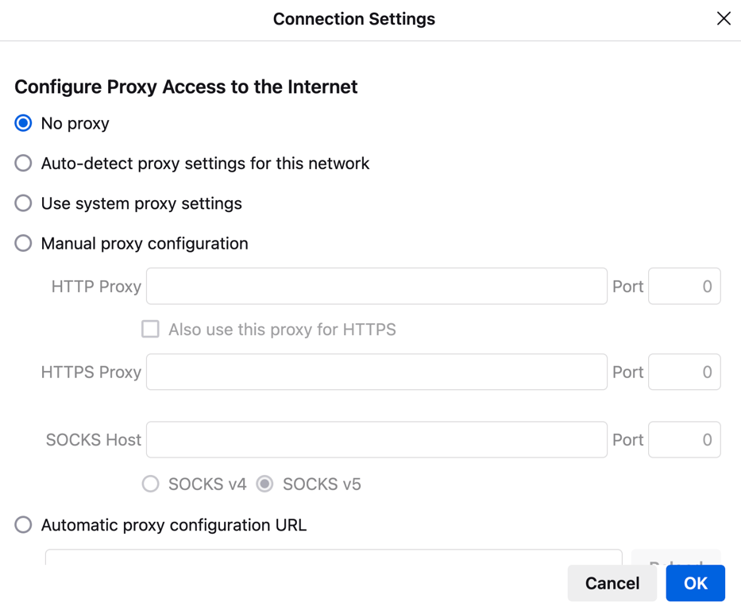
Task: Select the "No proxy" radio button
Action: 23,123
